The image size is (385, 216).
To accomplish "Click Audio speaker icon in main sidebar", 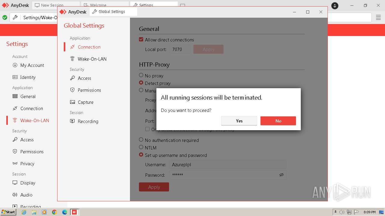I will [x=15, y=195].
